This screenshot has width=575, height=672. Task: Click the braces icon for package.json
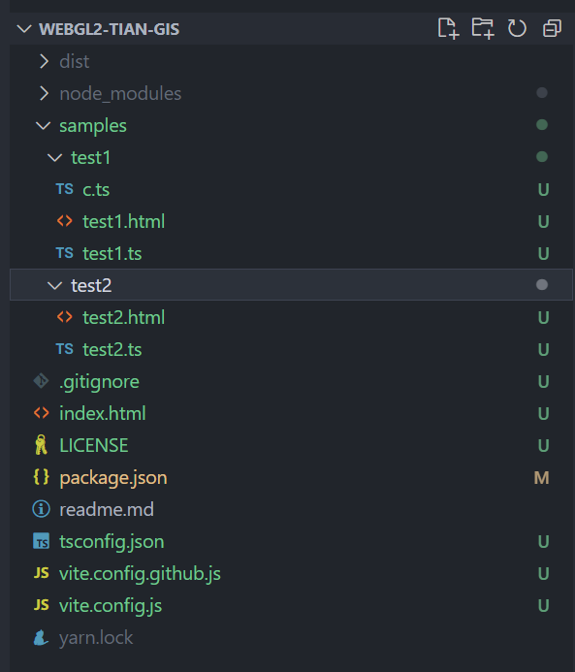42,477
